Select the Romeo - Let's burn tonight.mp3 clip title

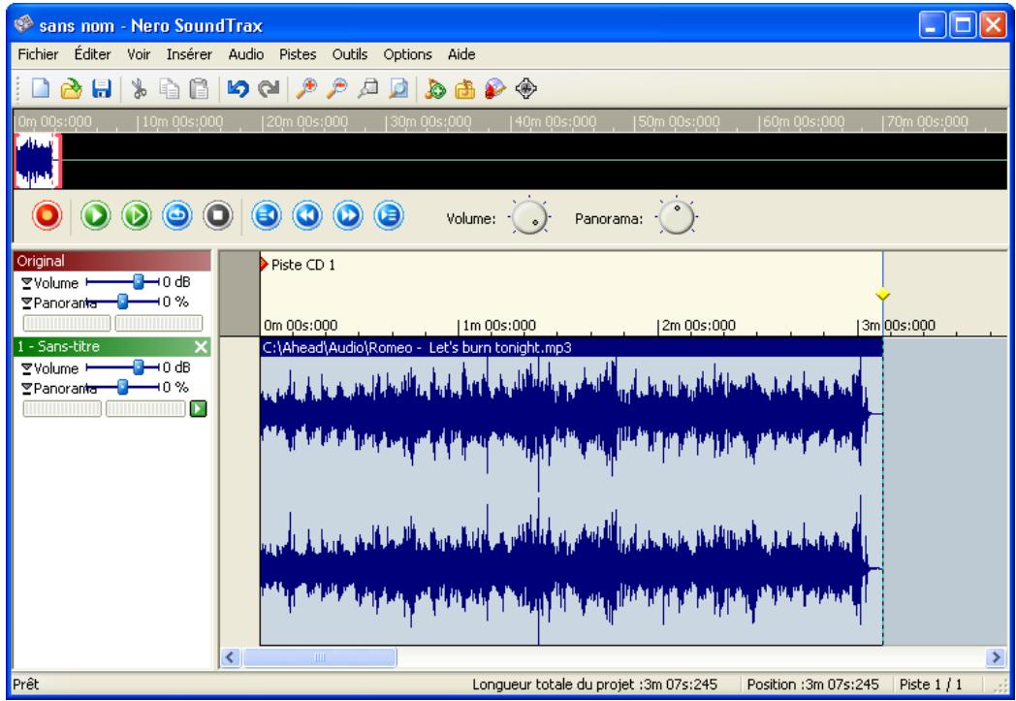click(x=572, y=348)
